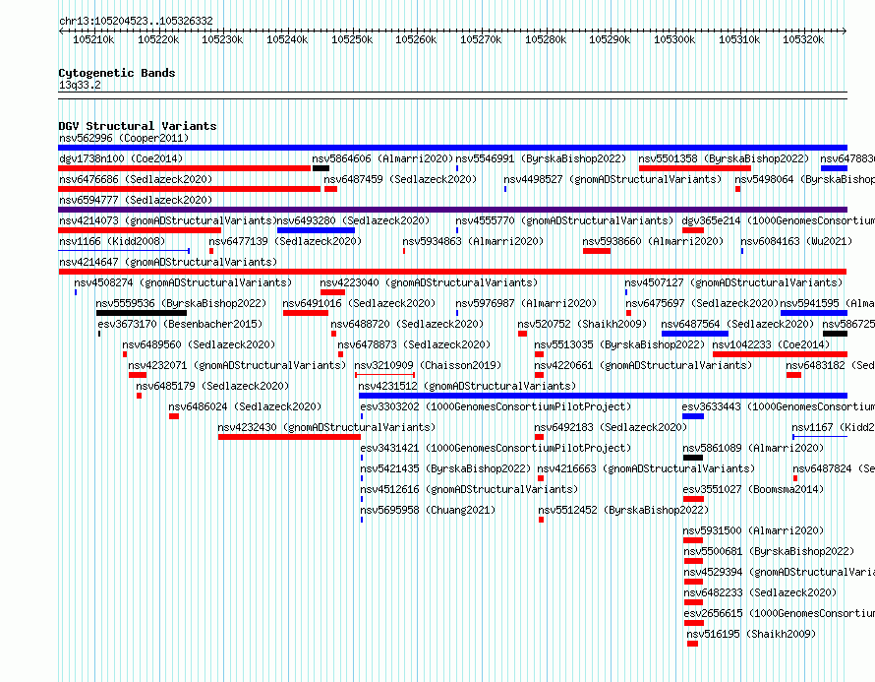Click nsv4216663 gnomAD variant label
875x682 pixels.
646,468
